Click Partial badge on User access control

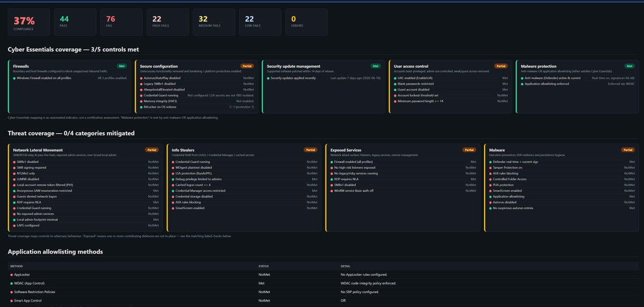[x=501, y=66]
